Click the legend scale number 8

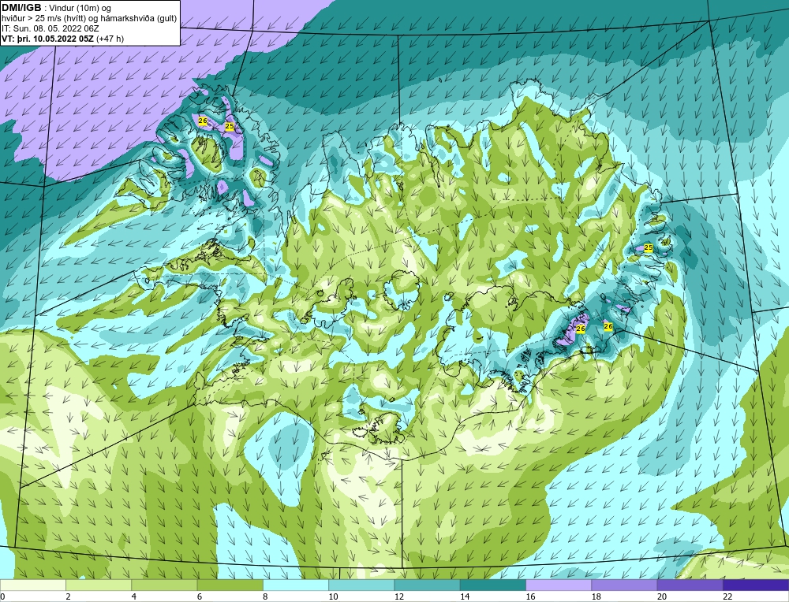pyautogui.click(x=265, y=596)
